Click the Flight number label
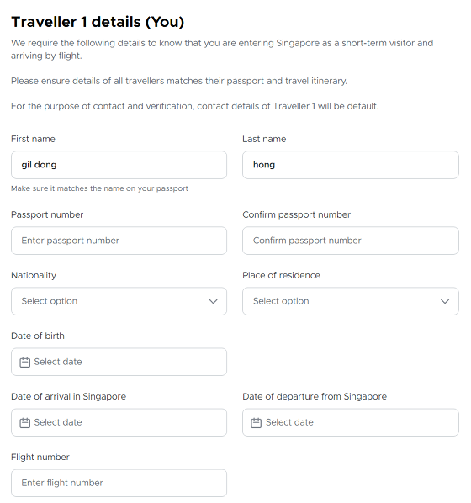471x503 pixels. click(x=40, y=457)
